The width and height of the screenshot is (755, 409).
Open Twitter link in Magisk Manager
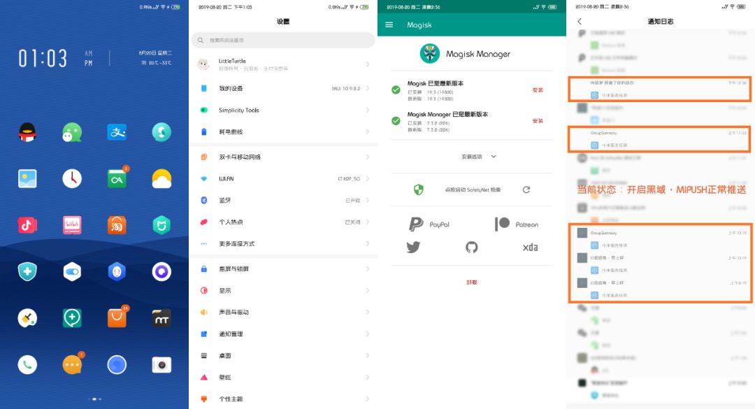click(413, 247)
